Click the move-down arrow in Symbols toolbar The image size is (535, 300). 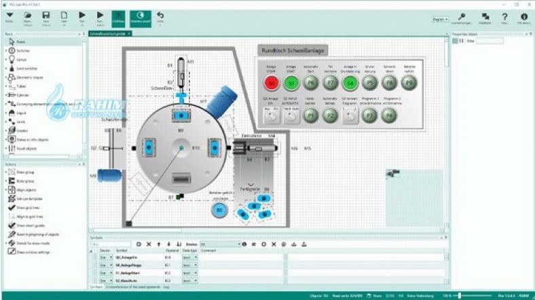[168, 244]
